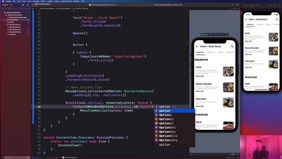The width and height of the screenshot is (282, 159).
Task: Click the search icon in preview phone
Action: [x=232, y=46]
